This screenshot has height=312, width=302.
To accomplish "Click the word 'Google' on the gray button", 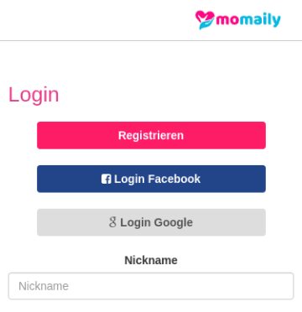I will 174,223.
